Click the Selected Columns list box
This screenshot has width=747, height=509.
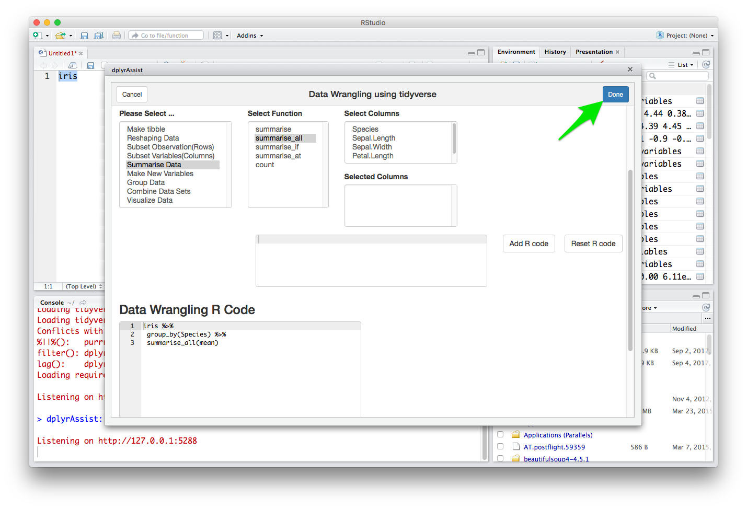tap(400, 205)
